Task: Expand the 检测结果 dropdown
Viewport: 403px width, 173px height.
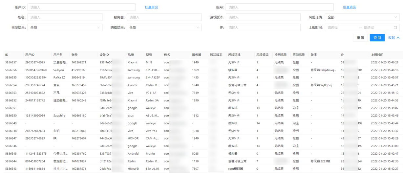Action: point(65,28)
